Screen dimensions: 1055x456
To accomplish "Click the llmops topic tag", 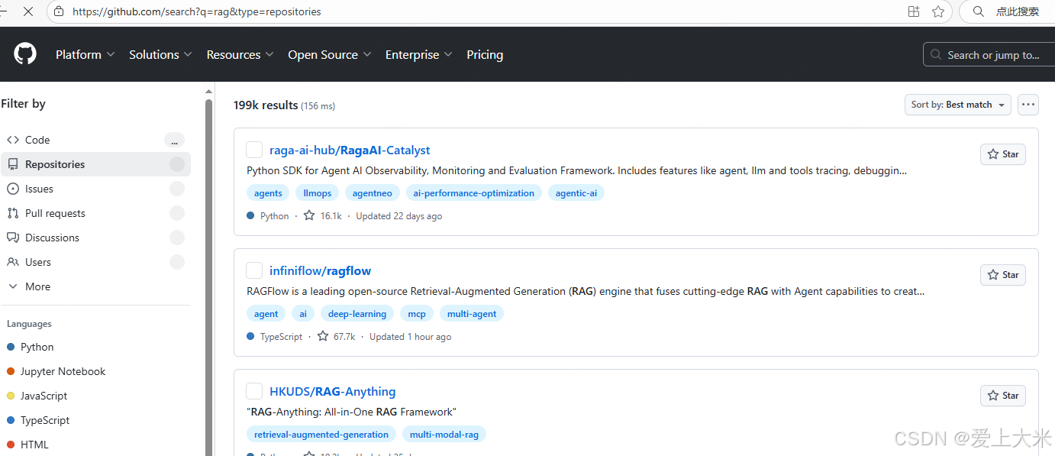I will [318, 193].
